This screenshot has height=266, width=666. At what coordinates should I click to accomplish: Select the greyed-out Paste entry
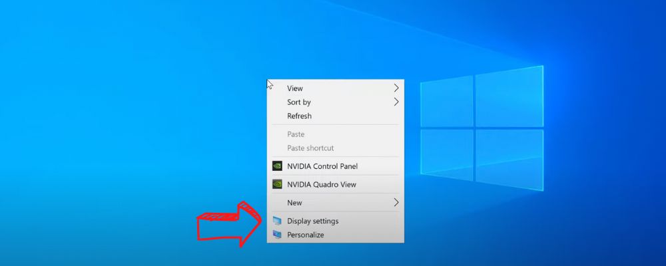(336, 134)
